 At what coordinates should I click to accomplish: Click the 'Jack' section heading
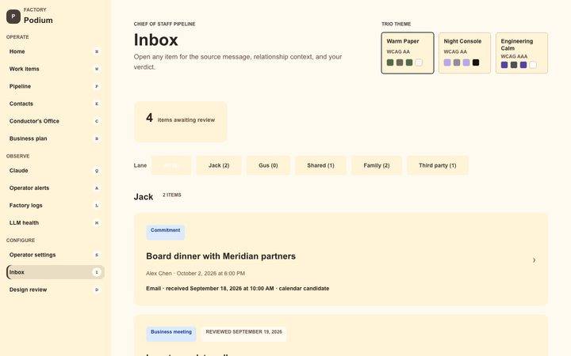pyautogui.click(x=144, y=197)
